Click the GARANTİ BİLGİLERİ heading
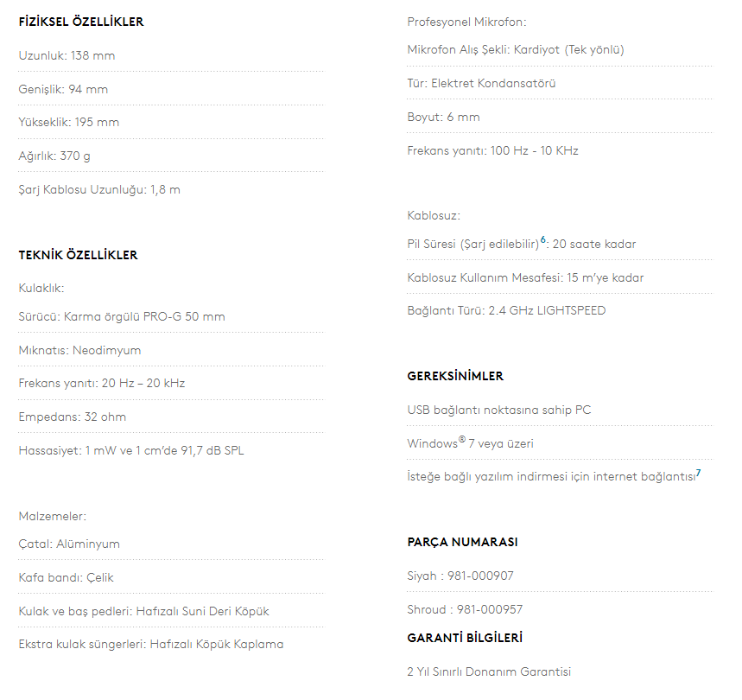The width and height of the screenshot is (742, 700). pyautogui.click(x=465, y=638)
